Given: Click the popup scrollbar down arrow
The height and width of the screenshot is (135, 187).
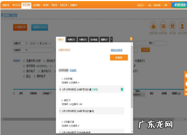Looking at the screenshot, I should tap(132, 132).
